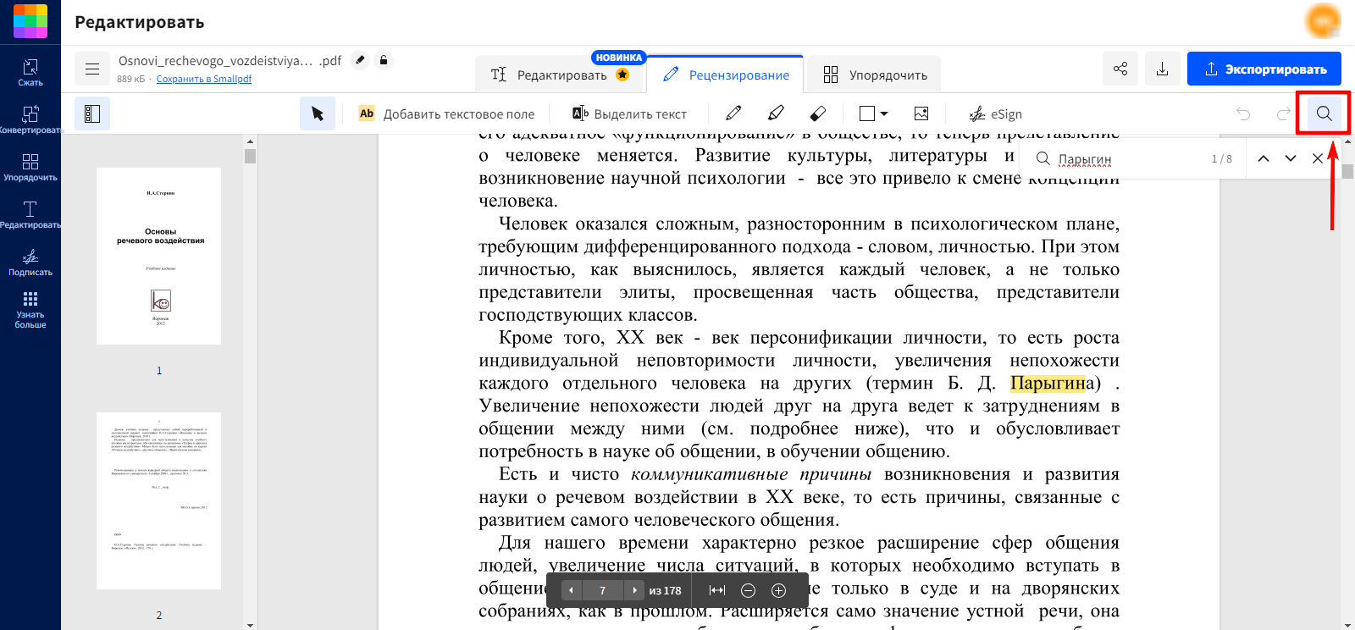Click the lock icon beside file name
Screen dimensions: 1355x630
pyautogui.click(x=384, y=60)
